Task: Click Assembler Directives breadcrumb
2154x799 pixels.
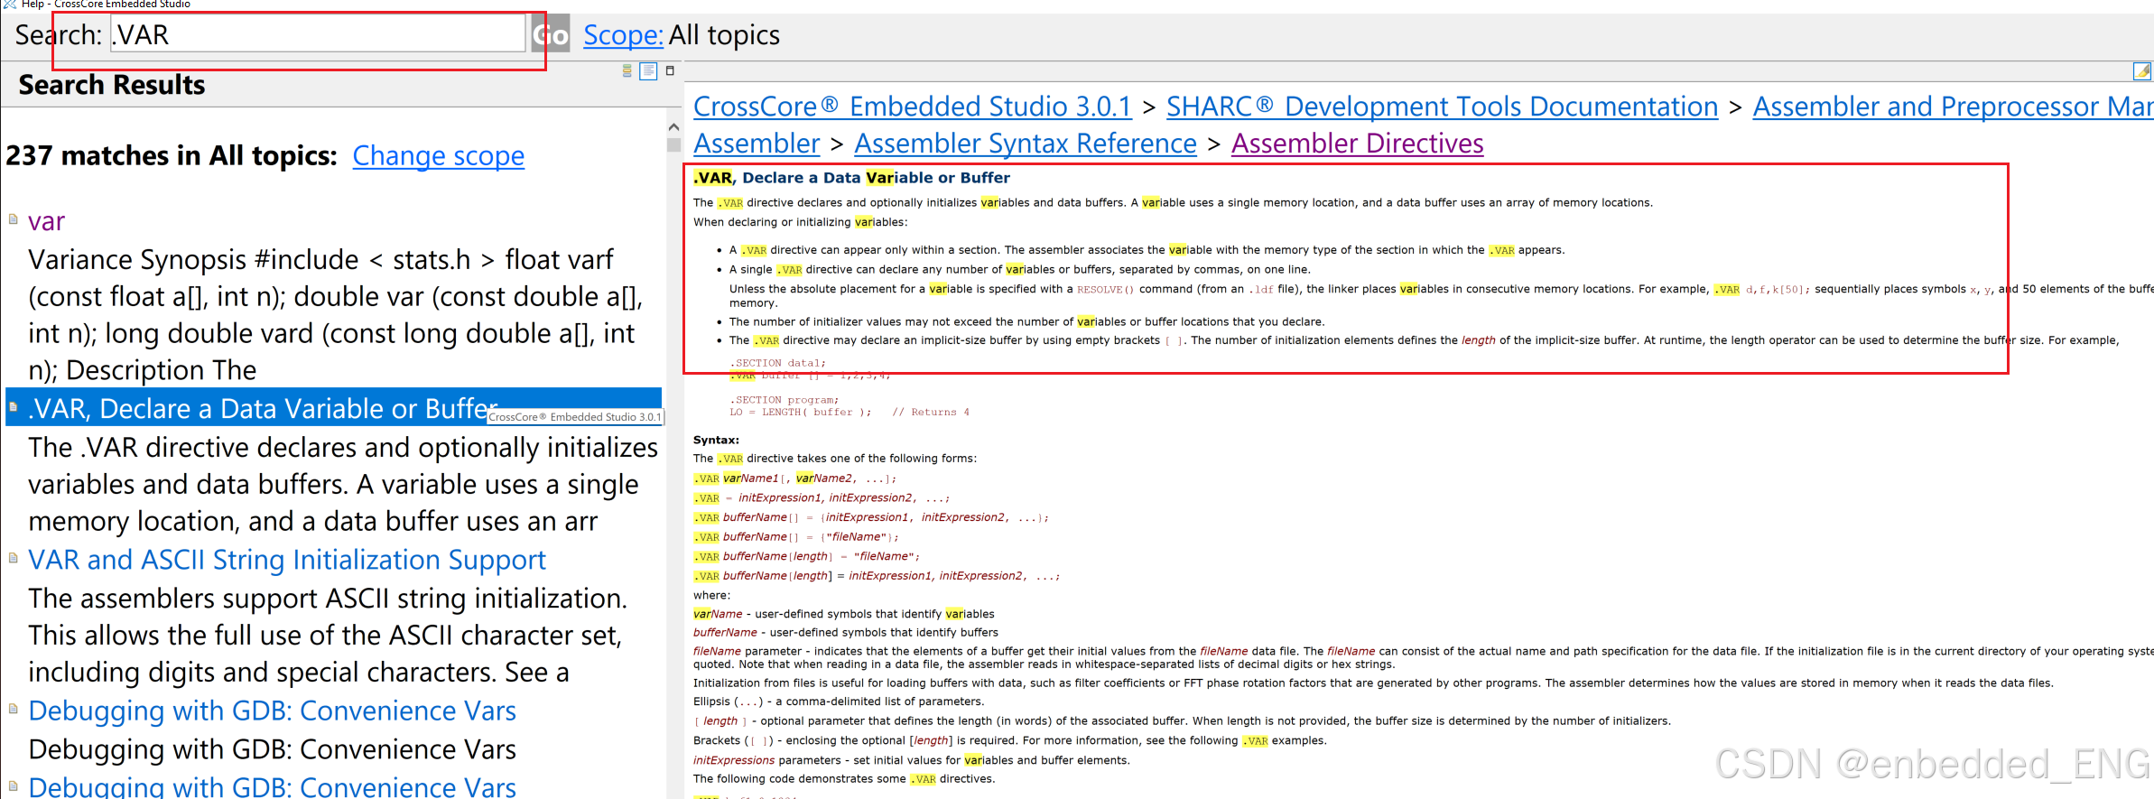Action: click(1357, 144)
